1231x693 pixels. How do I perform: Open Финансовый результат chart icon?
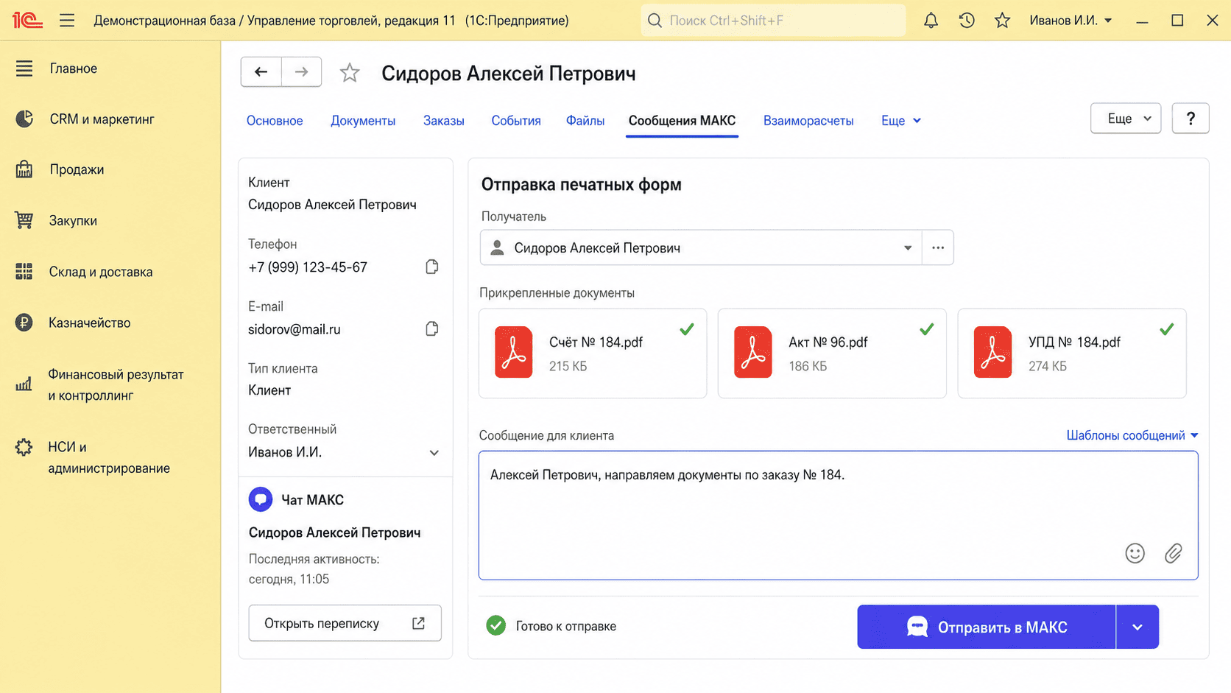pos(24,384)
